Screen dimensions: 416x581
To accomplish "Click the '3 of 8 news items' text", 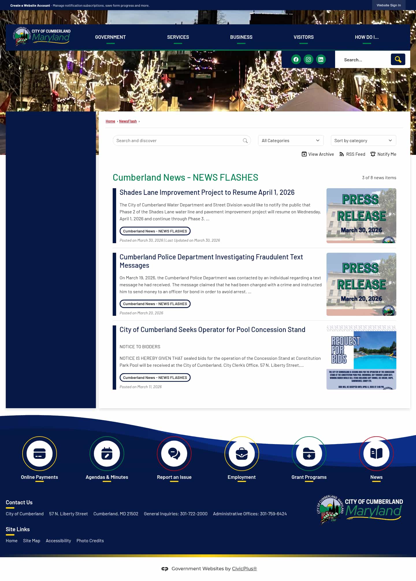I will [379, 177].
